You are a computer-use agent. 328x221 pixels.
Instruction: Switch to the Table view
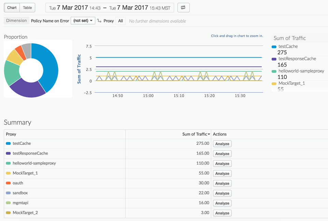point(27,8)
